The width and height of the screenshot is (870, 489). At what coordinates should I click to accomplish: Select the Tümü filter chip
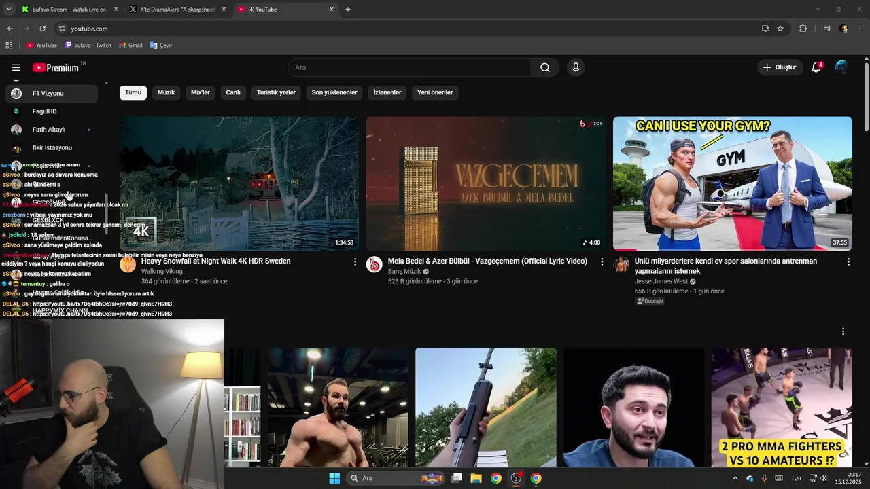(x=133, y=92)
